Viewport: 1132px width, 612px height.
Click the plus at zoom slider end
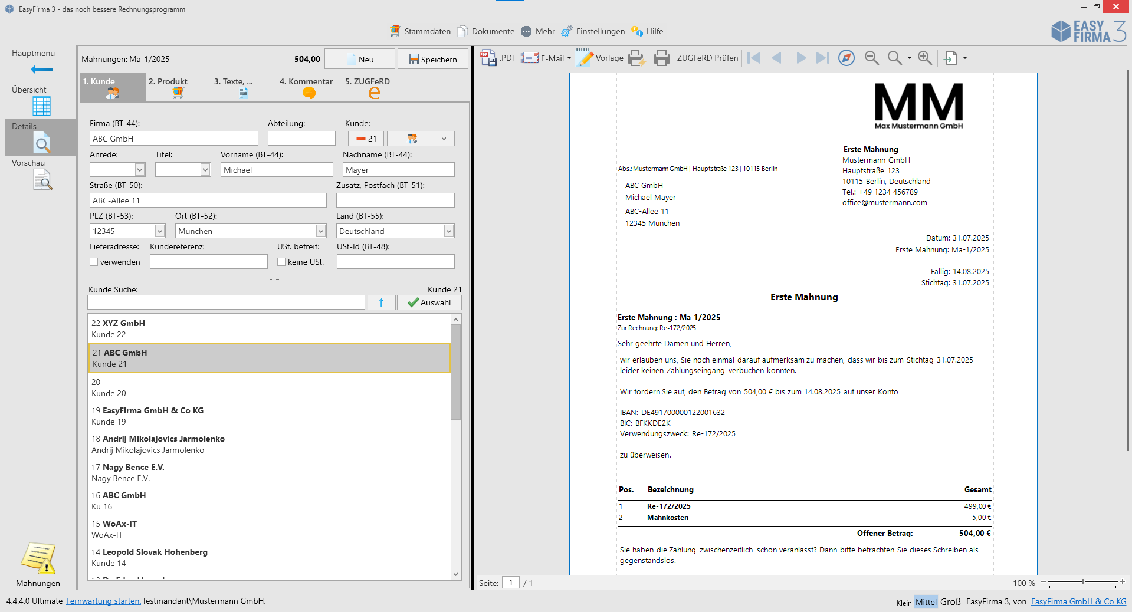coord(1123,582)
